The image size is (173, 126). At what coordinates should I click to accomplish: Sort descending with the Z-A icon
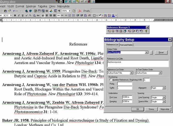[109, 15]
